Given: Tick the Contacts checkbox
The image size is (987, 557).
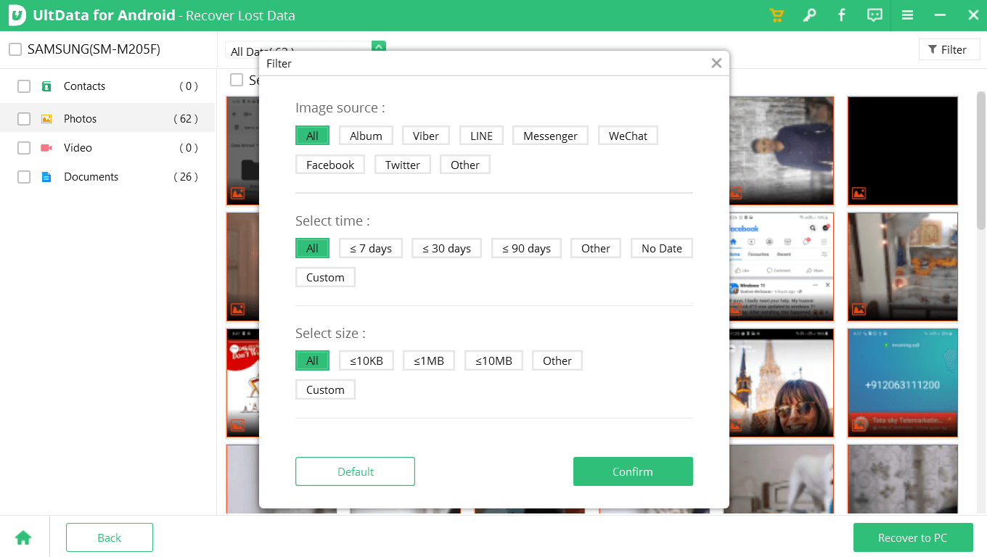Looking at the screenshot, I should coord(24,86).
